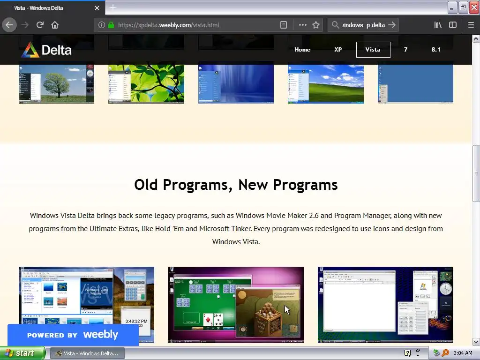Click the help question mark tray icon
Image resolution: width=480 pixels, height=360 pixels.
point(407,353)
